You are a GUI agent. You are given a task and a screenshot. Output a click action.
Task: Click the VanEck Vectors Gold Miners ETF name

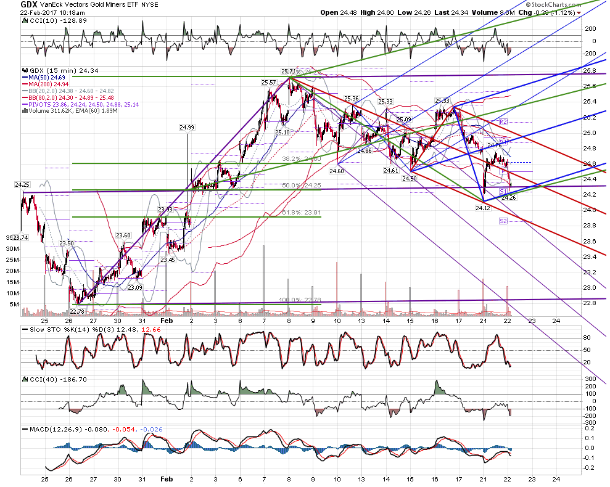click(x=88, y=5)
